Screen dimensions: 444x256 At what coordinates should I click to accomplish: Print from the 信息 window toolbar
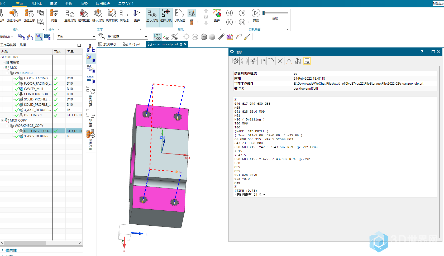click(x=244, y=61)
